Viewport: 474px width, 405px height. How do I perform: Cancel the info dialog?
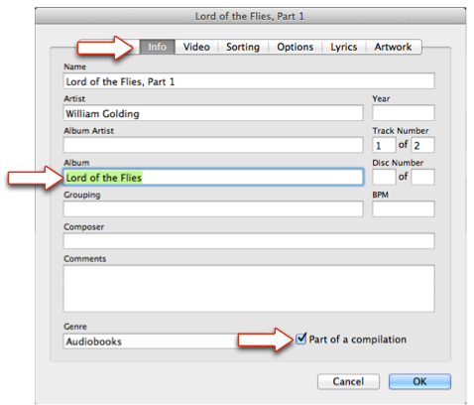click(348, 381)
